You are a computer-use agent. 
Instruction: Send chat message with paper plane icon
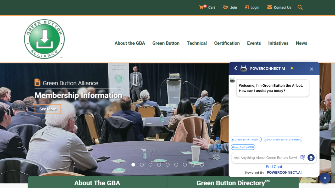(x=303, y=157)
